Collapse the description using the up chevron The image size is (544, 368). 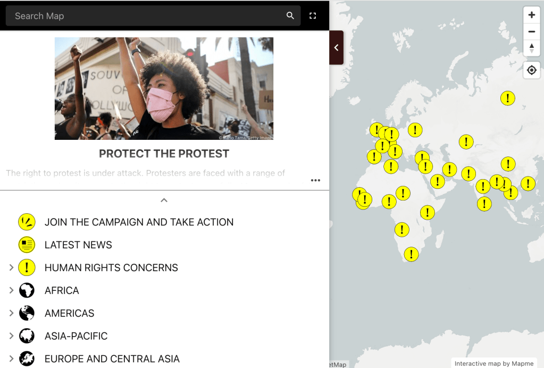click(x=164, y=200)
